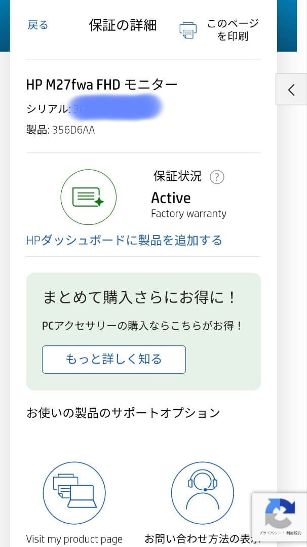Collapse the side panel with the left chevron

[291, 89]
